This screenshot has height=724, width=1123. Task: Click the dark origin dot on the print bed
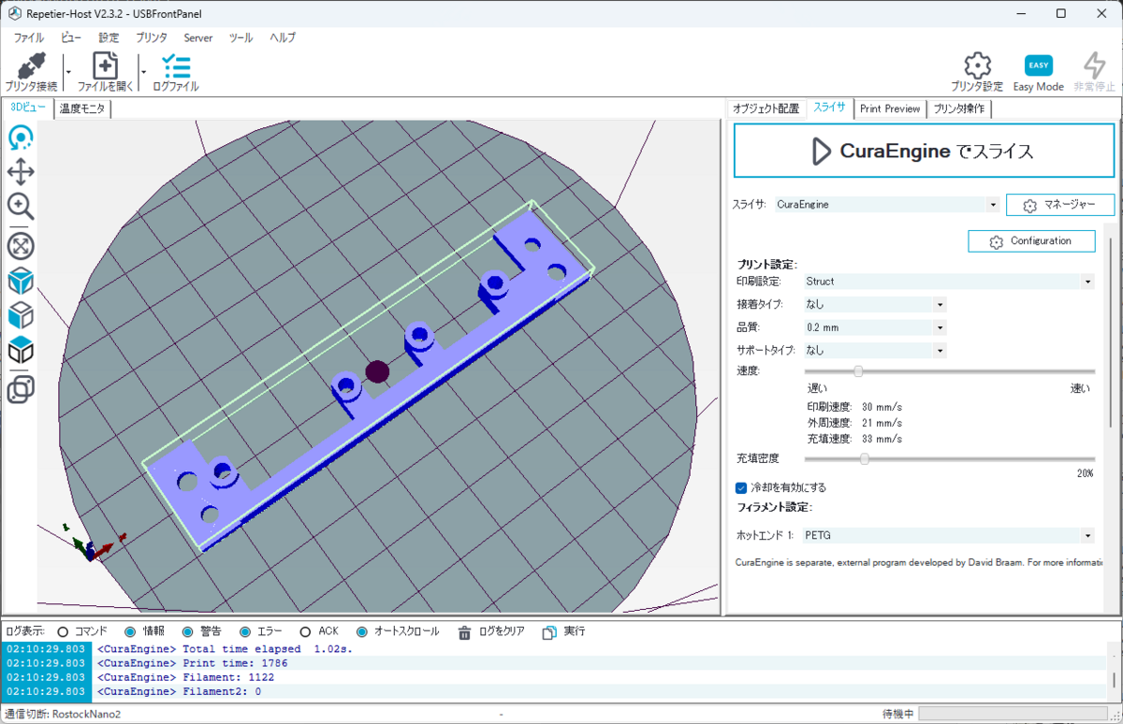pyautogui.click(x=377, y=371)
